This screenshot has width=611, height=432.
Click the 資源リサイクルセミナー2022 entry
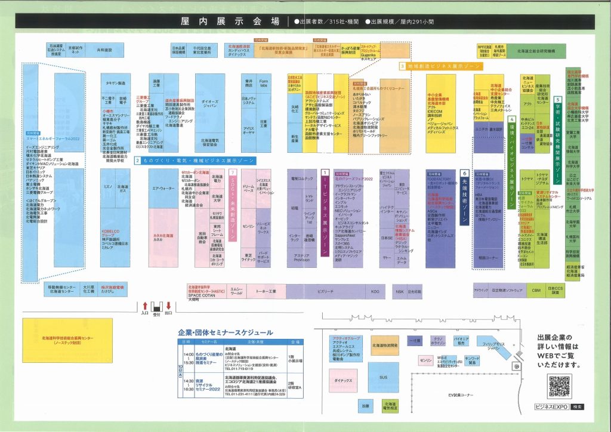208,385
